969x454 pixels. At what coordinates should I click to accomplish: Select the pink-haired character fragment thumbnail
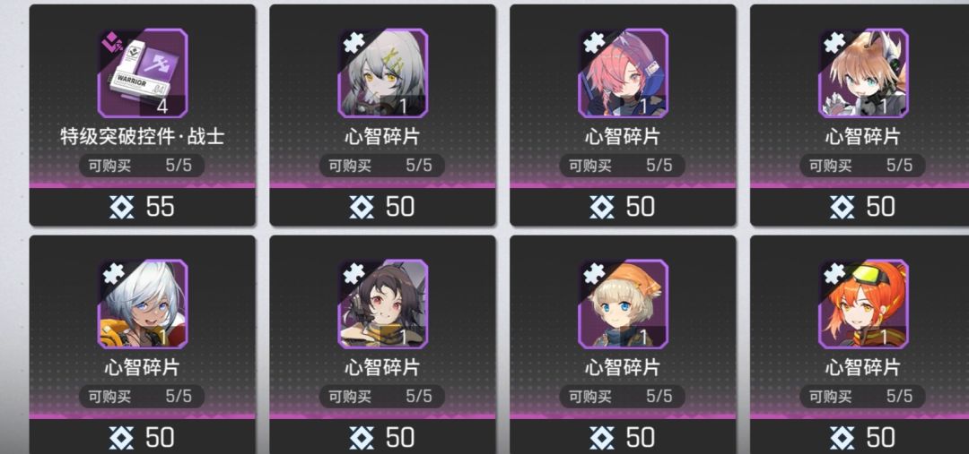(623, 73)
